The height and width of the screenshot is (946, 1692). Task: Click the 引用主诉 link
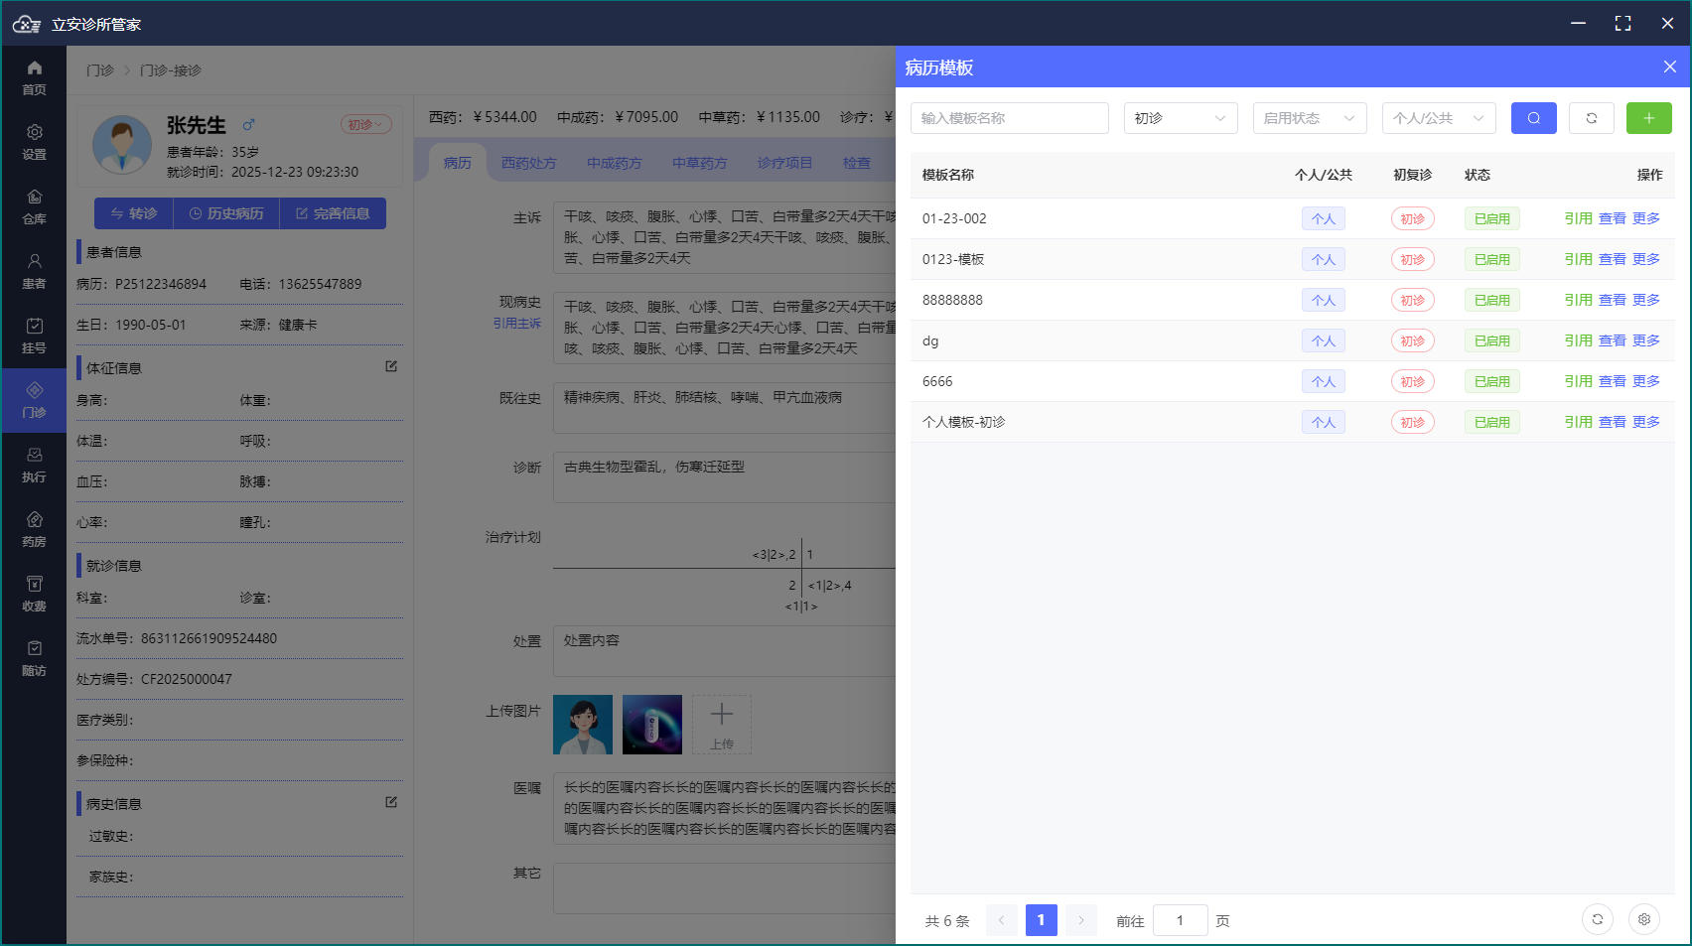point(517,324)
